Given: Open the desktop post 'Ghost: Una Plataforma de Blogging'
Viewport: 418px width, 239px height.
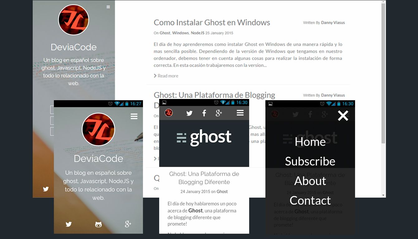Looking at the screenshot, I should click(214, 95).
